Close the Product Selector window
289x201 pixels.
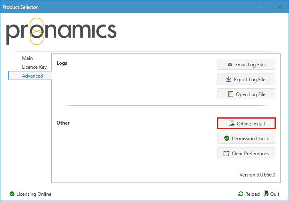tap(279, 7)
